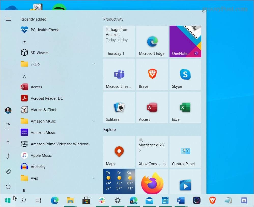Click the Recently added heading
The width and height of the screenshot is (254, 207).
(33, 19)
